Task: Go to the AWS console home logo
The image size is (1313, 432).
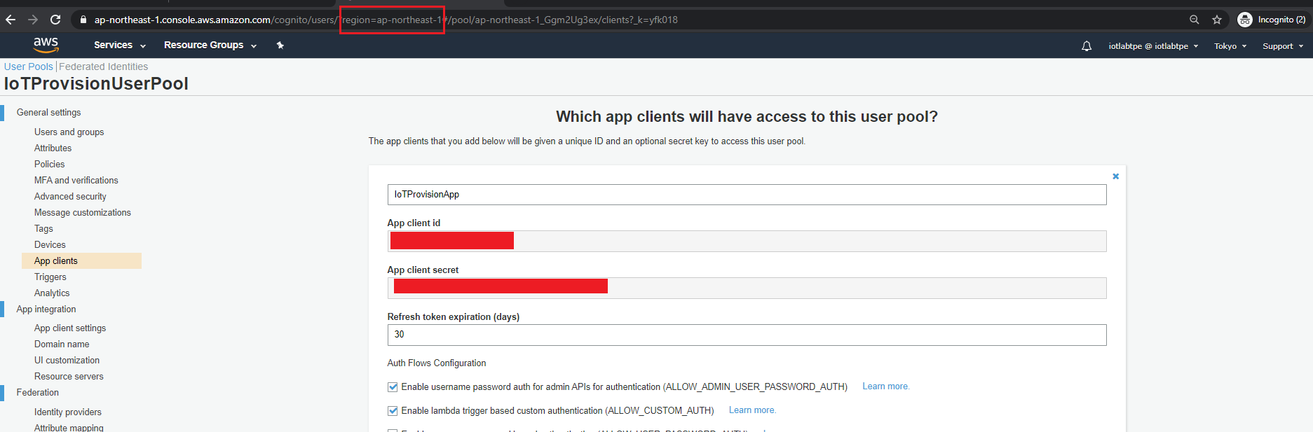Action: (x=46, y=45)
